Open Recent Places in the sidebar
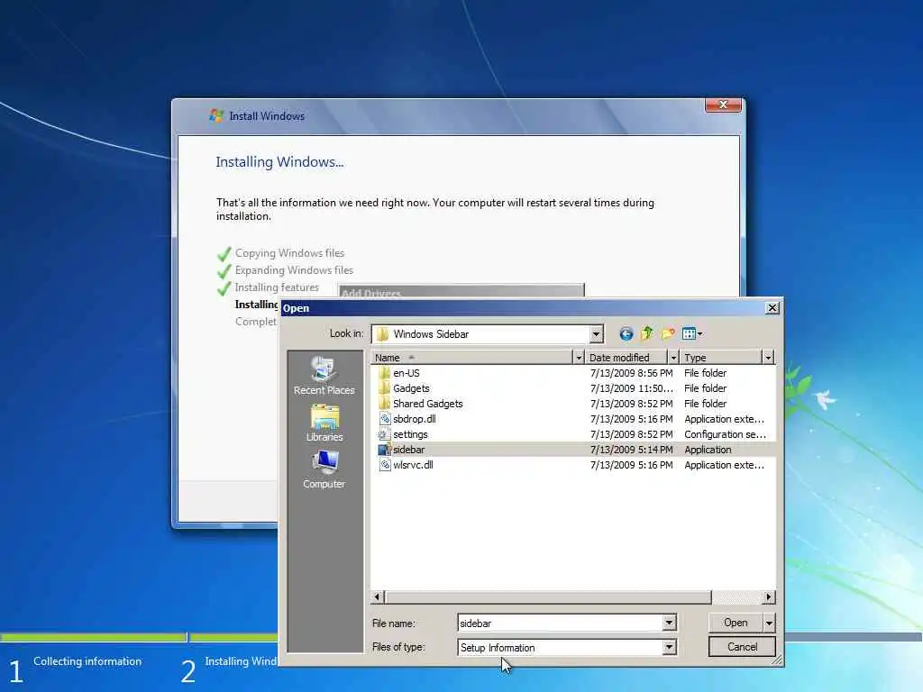This screenshot has width=923, height=692. point(324,376)
